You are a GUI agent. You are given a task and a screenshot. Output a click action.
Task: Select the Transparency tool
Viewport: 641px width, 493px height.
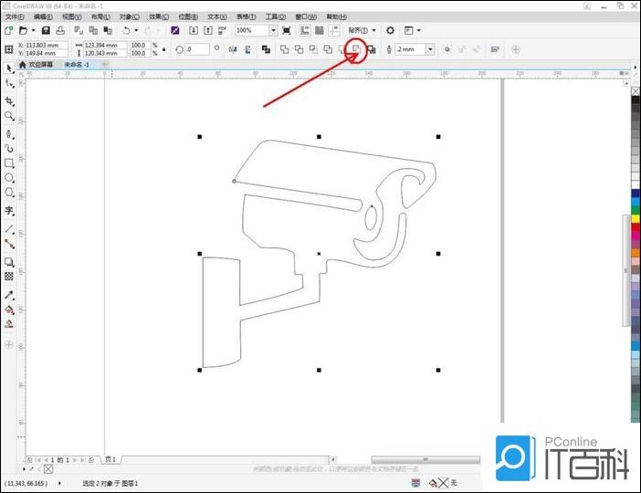coord(9,277)
